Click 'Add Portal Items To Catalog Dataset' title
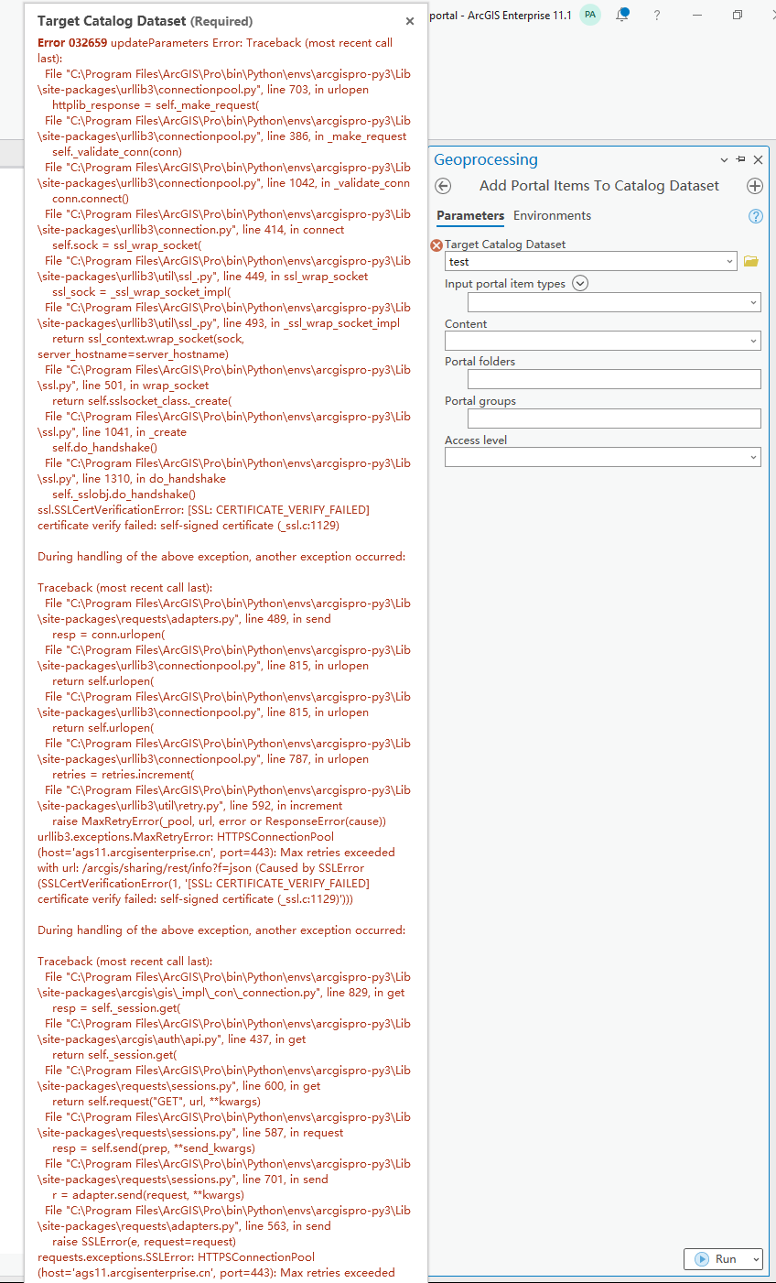This screenshot has height=1283, width=776. click(599, 186)
